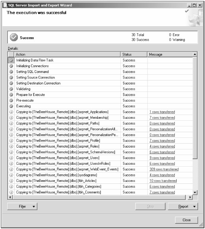Close the wizard with the Close button
The image size is (205, 229).
pyautogui.click(x=186, y=220)
